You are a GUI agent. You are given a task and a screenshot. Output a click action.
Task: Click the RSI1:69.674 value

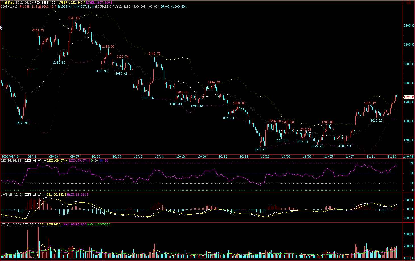pyautogui.click(x=34, y=161)
